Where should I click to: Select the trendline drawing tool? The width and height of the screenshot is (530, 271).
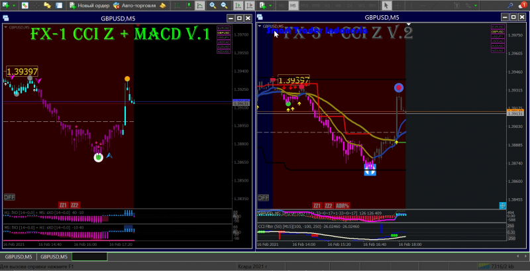tap(433, 5)
